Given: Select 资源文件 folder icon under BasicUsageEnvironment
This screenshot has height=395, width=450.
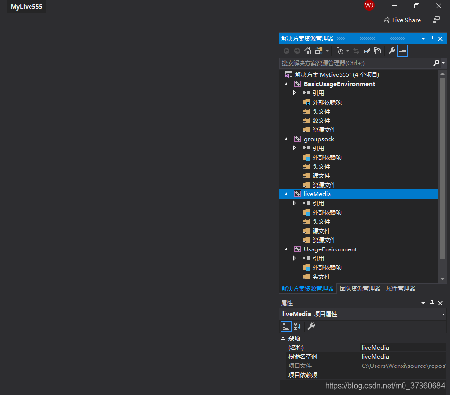Looking at the screenshot, I should coord(306,130).
